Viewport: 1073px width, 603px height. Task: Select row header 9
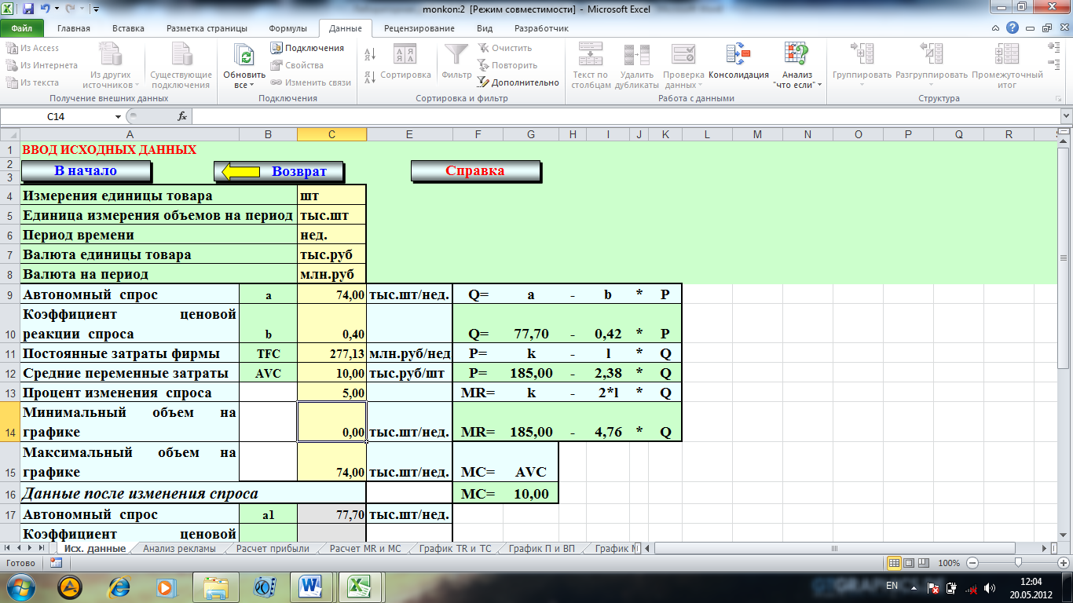(10, 294)
